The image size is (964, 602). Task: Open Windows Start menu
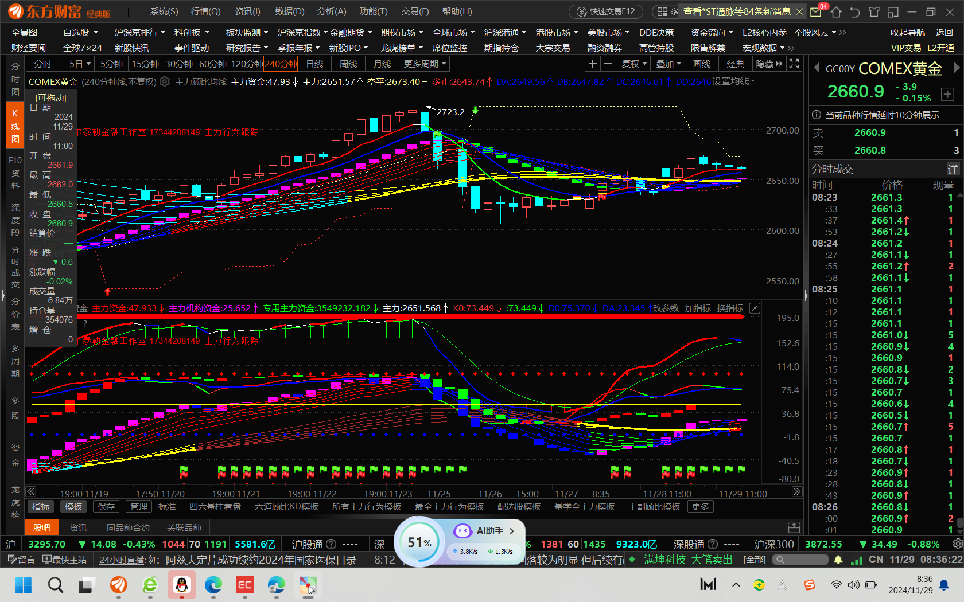[23, 585]
